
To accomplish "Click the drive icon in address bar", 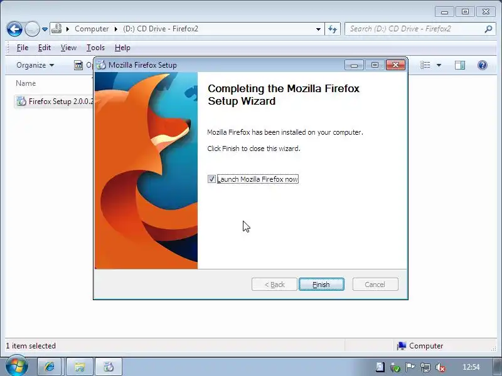I will [56, 28].
